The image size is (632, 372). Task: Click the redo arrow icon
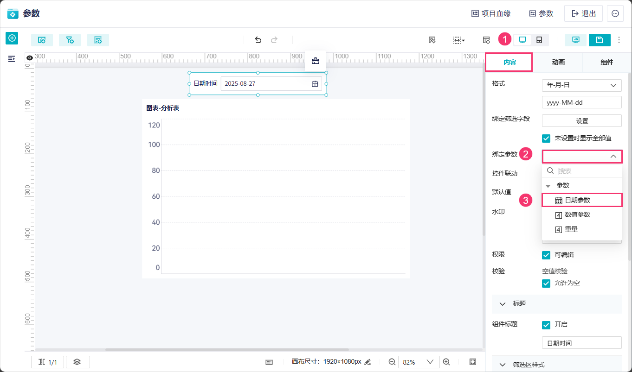(x=274, y=40)
